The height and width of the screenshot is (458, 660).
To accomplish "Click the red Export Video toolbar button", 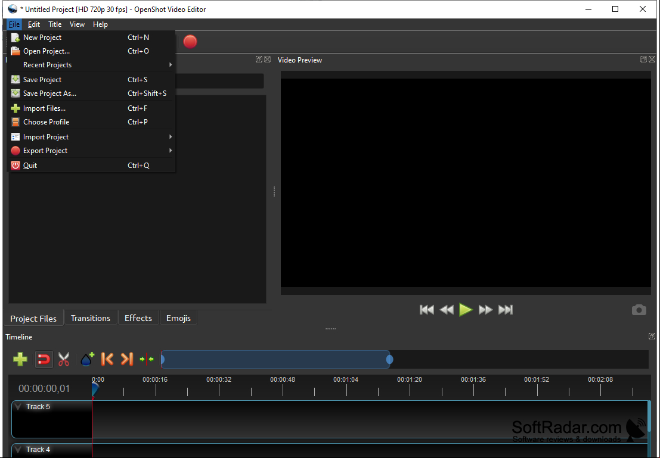I will (190, 42).
